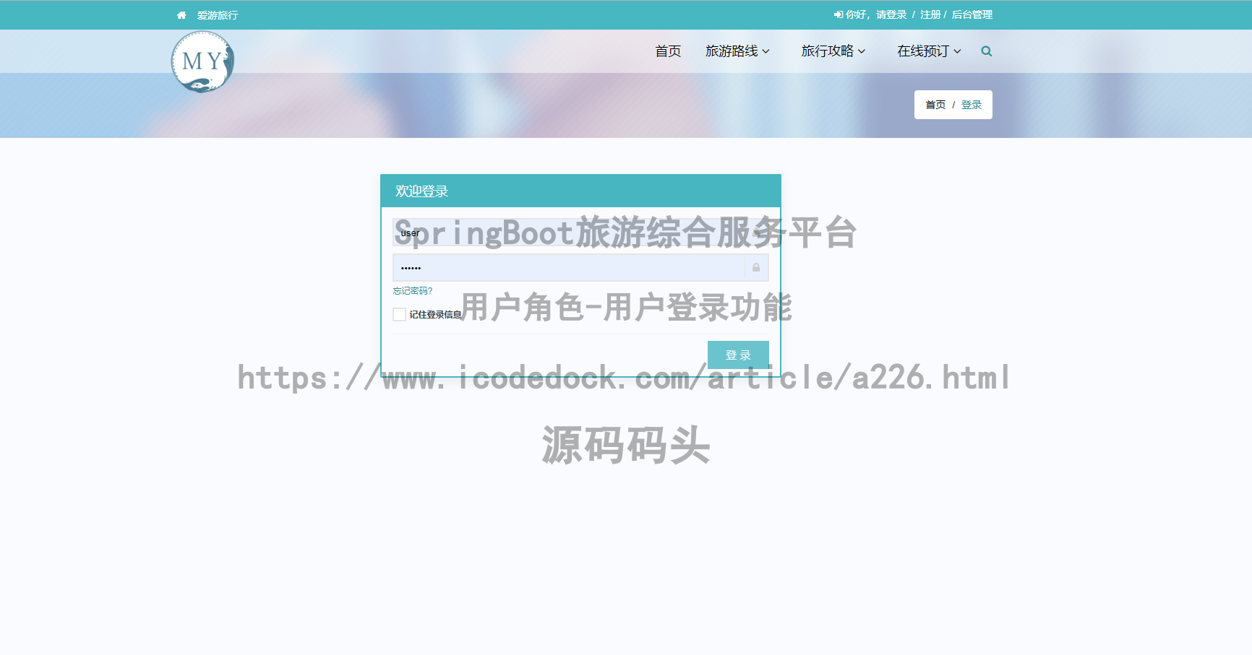The width and height of the screenshot is (1252, 655).
Task: Click the 忘记密码 forgot-password link
Action: point(411,291)
